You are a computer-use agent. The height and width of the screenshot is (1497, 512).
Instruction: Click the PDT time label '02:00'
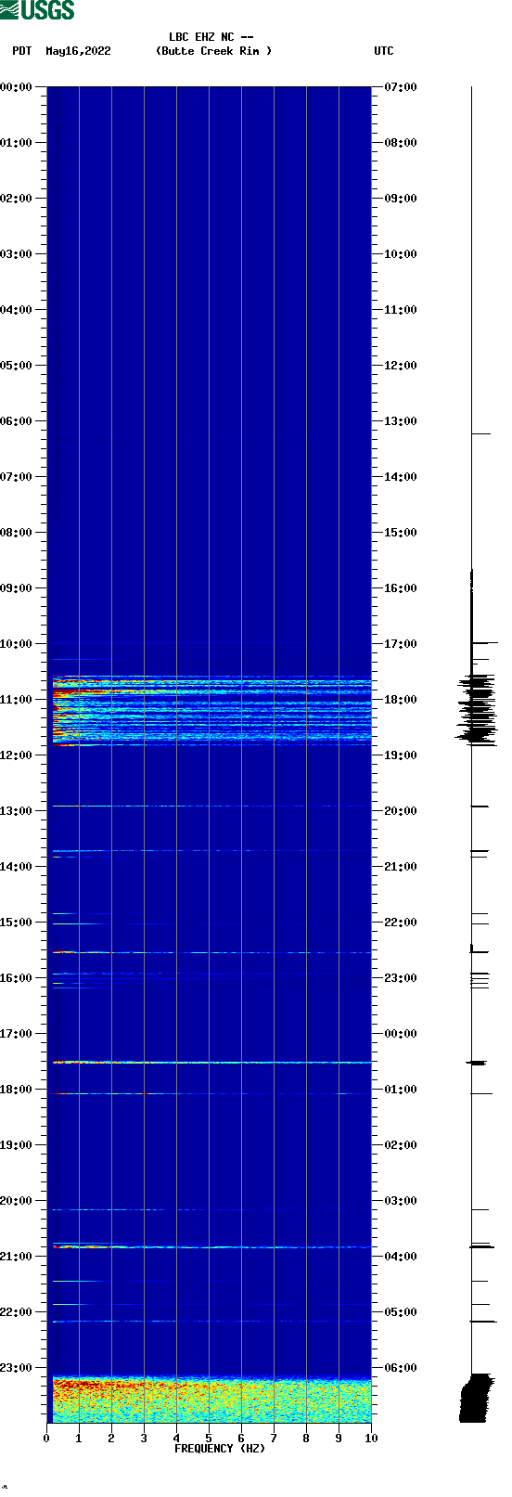pos(17,199)
